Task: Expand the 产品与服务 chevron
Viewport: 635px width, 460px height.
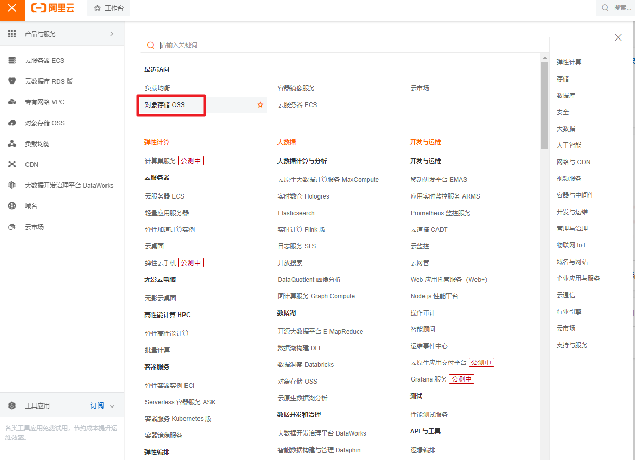Action: click(112, 34)
